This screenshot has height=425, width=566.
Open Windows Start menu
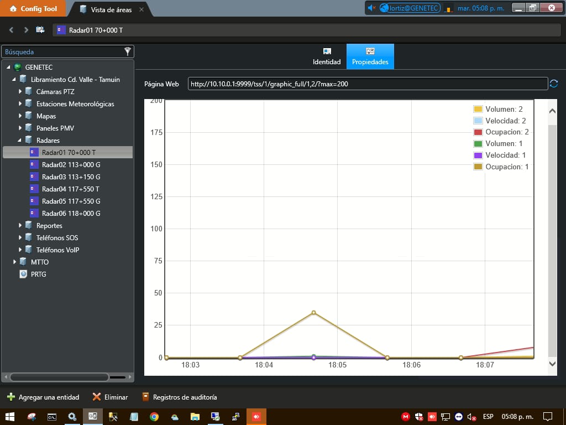pos(9,417)
